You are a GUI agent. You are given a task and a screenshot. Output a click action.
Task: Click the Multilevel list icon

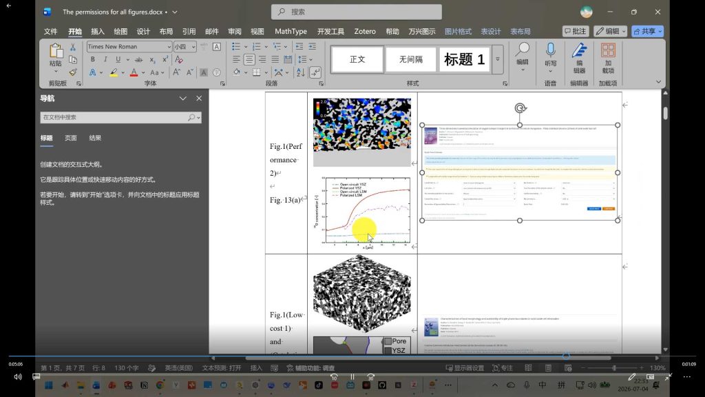coord(277,46)
